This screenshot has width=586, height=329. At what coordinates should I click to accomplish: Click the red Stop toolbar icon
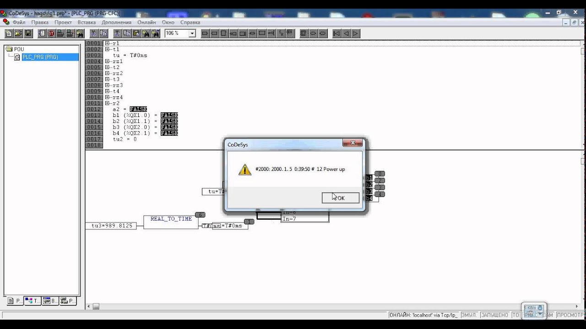(x=51, y=33)
